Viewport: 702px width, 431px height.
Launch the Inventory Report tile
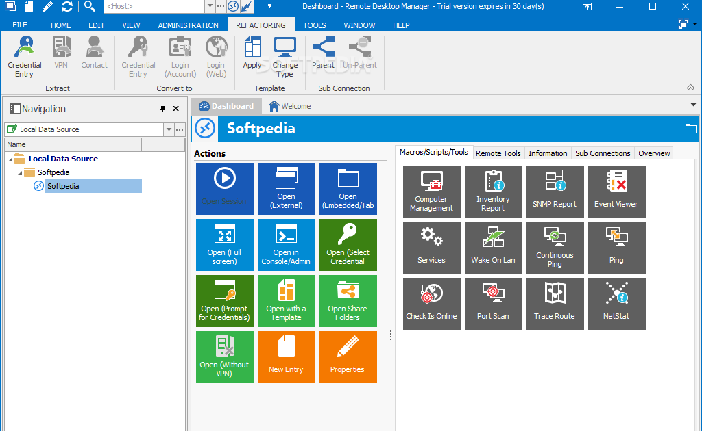coord(493,192)
